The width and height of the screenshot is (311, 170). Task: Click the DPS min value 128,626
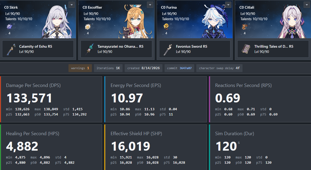tap(22, 109)
